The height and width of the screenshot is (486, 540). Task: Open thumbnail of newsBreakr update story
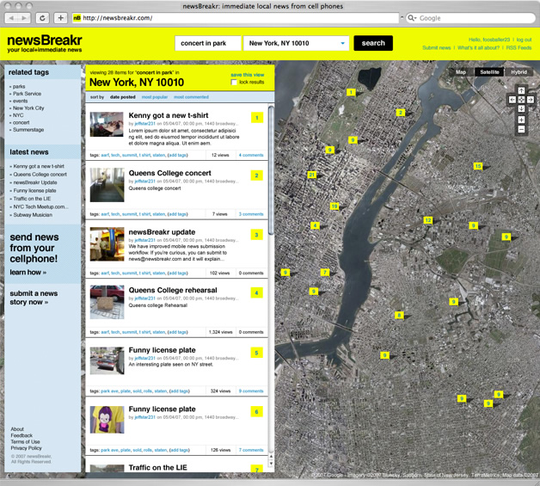tap(107, 244)
